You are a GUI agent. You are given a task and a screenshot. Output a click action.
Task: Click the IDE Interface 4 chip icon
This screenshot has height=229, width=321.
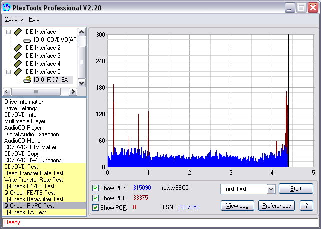(18, 64)
